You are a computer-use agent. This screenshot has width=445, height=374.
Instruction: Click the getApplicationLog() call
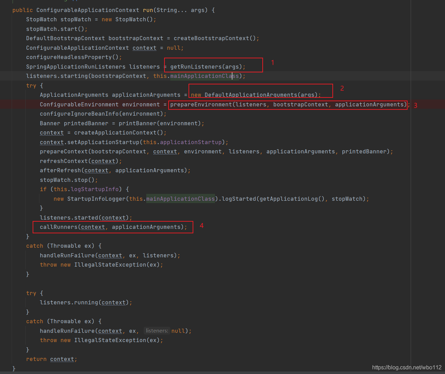[292, 199]
